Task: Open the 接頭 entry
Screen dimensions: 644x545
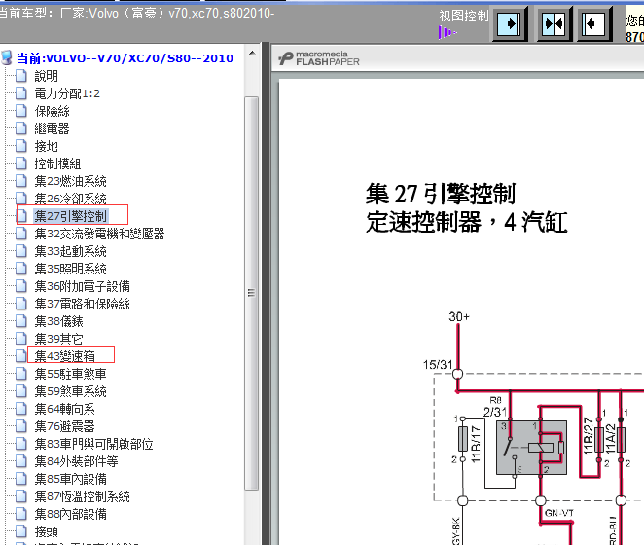Action: pyautogui.click(x=46, y=531)
